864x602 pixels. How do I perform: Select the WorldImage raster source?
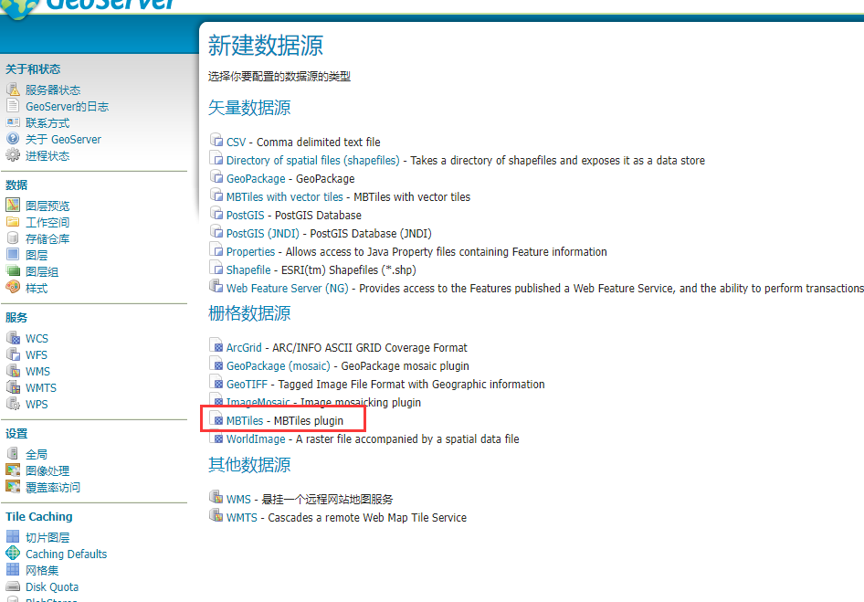click(256, 439)
